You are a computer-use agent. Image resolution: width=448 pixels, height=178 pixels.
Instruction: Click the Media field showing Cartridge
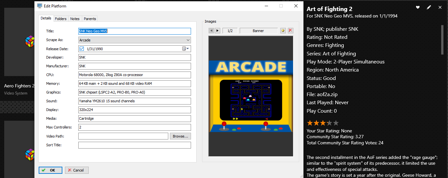pos(134,118)
